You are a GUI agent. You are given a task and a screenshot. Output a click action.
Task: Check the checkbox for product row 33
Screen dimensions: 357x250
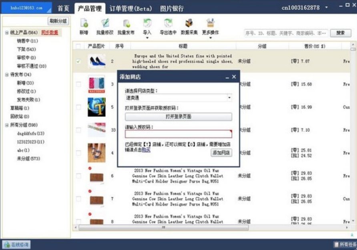78,130
